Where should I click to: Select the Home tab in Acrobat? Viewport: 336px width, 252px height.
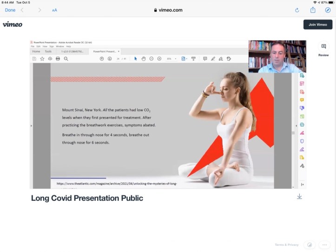[x=36, y=51]
